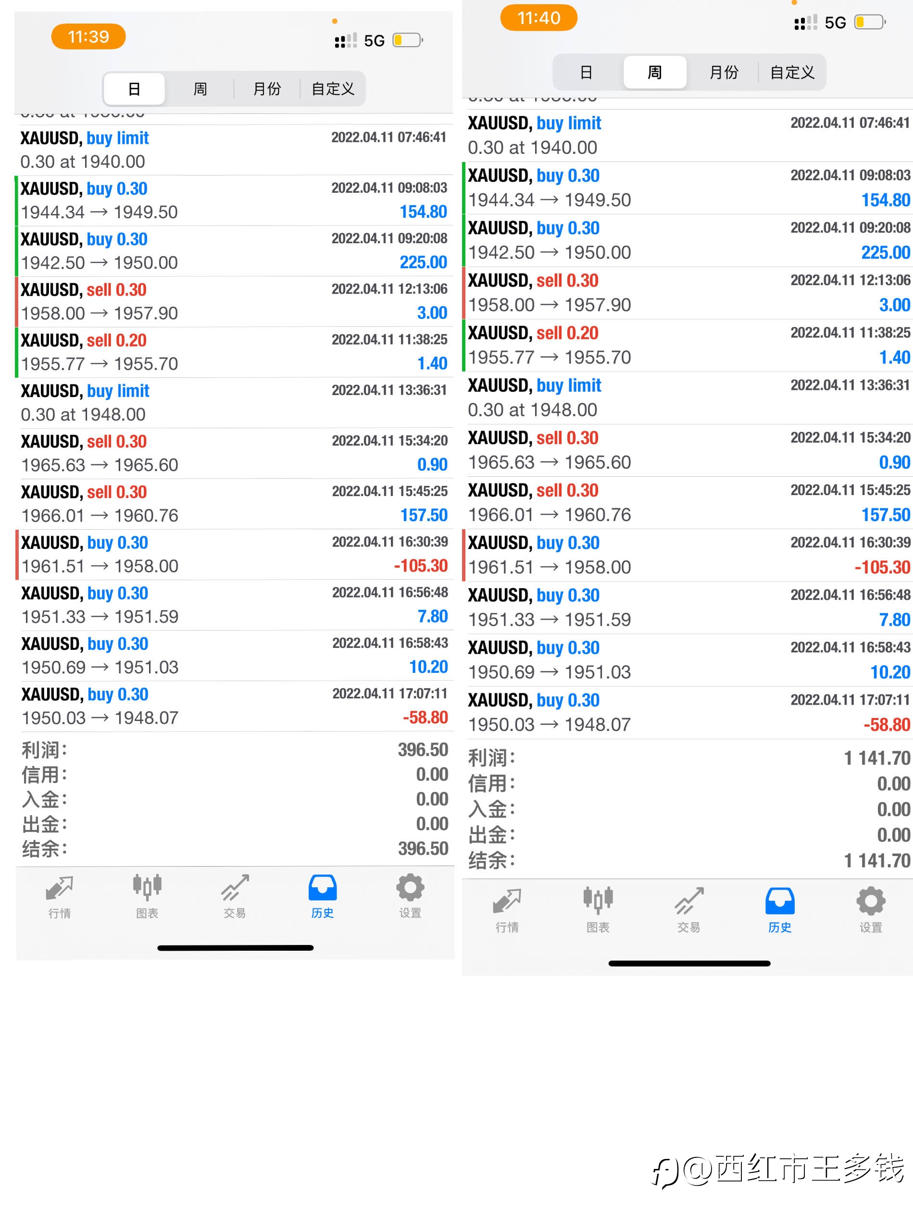Open 设置 gear icon in left screenshot
This screenshot has height=1217, width=913.
click(410, 896)
